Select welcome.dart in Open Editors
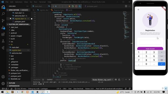This screenshot has width=168, height=94. (x=20, y=16)
